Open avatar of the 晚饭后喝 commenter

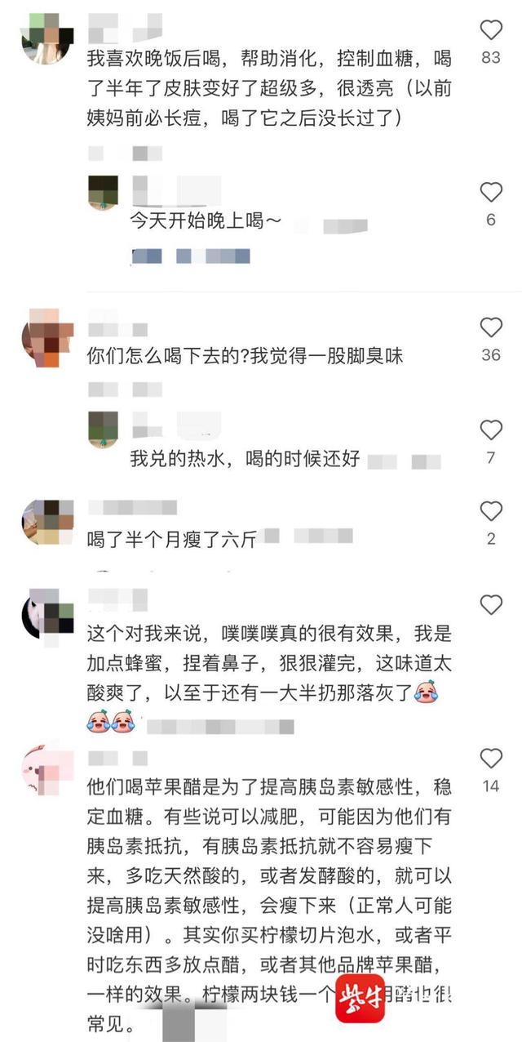click(x=47, y=38)
